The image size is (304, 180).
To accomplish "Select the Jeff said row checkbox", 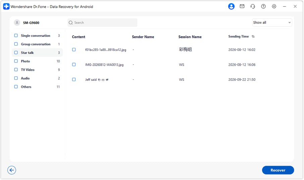I will click(x=74, y=79).
